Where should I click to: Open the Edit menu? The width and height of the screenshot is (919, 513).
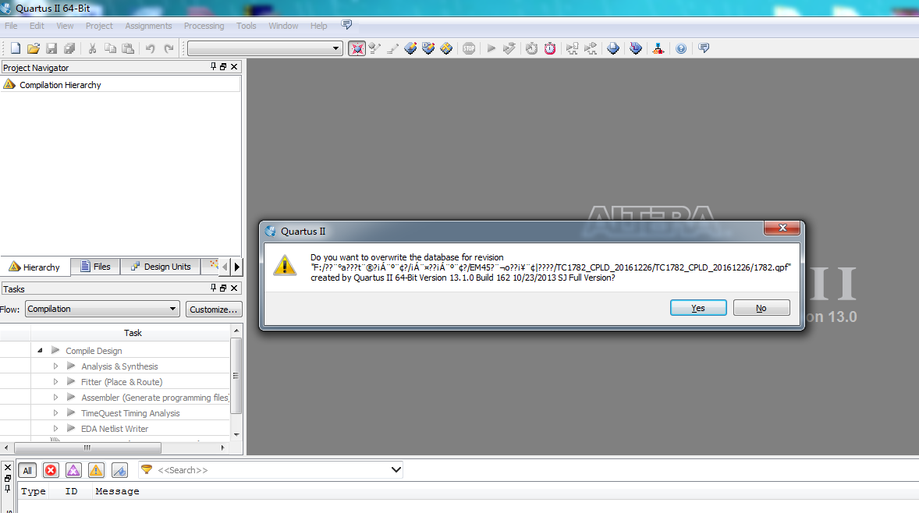click(x=37, y=26)
